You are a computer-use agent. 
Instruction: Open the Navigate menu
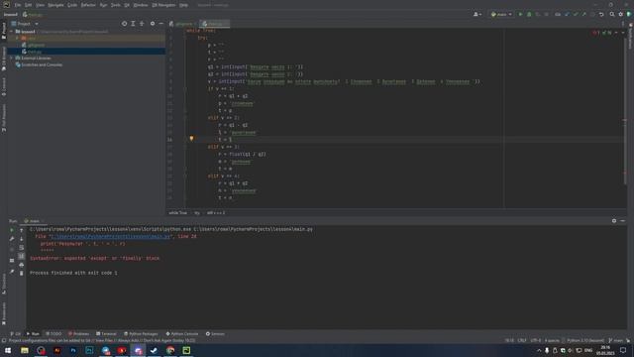[55, 5]
